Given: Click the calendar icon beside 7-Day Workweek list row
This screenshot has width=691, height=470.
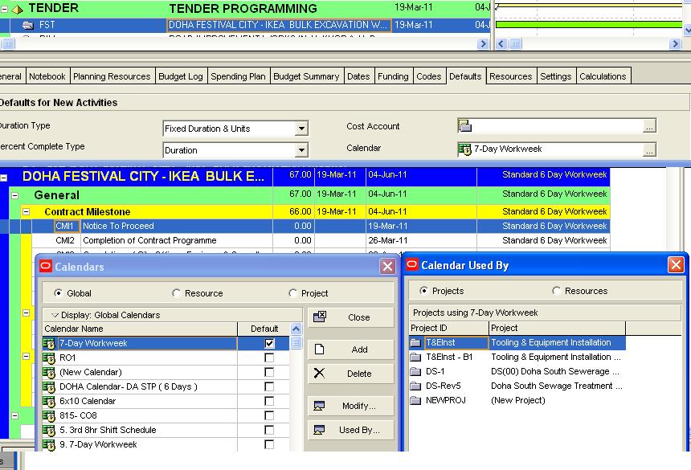Looking at the screenshot, I should point(49,343).
